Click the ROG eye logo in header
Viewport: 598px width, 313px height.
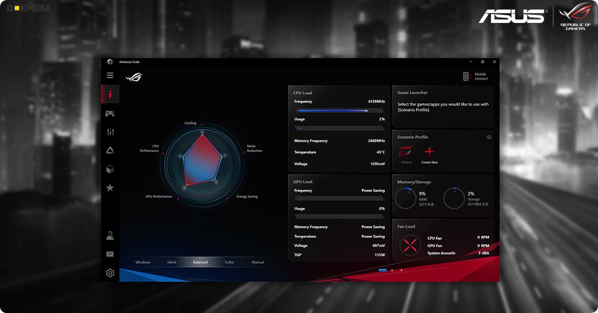coord(134,77)
